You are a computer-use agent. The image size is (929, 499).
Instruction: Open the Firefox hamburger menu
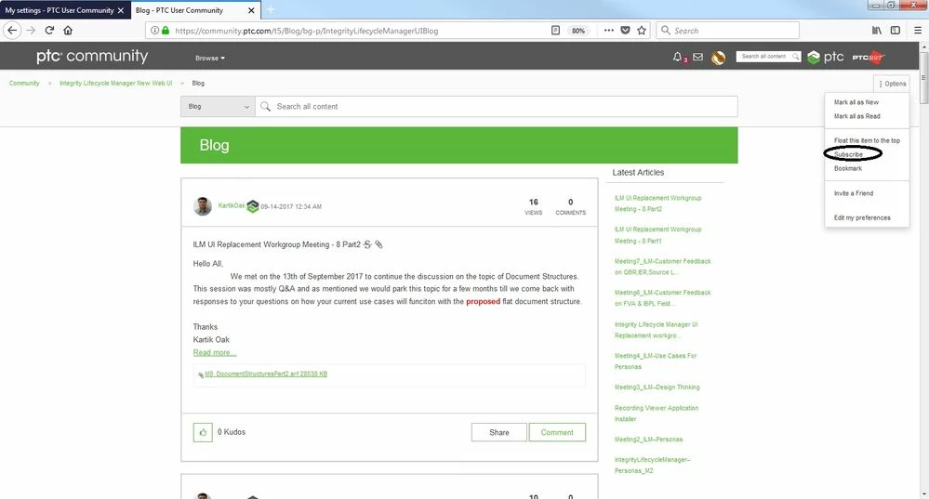[x=917, y=30]
